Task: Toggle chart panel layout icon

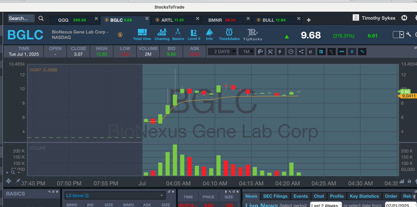Action: (321, 52)
